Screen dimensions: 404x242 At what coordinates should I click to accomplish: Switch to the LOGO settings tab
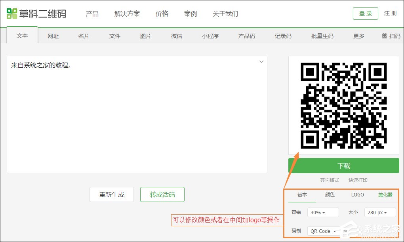[357, 195]
